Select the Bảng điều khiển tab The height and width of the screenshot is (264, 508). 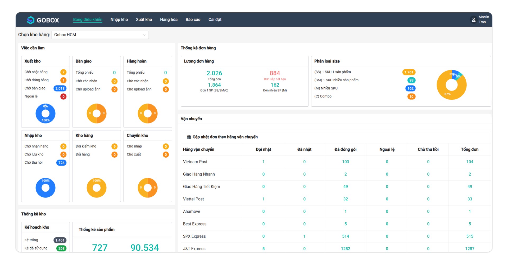[88, 20]
